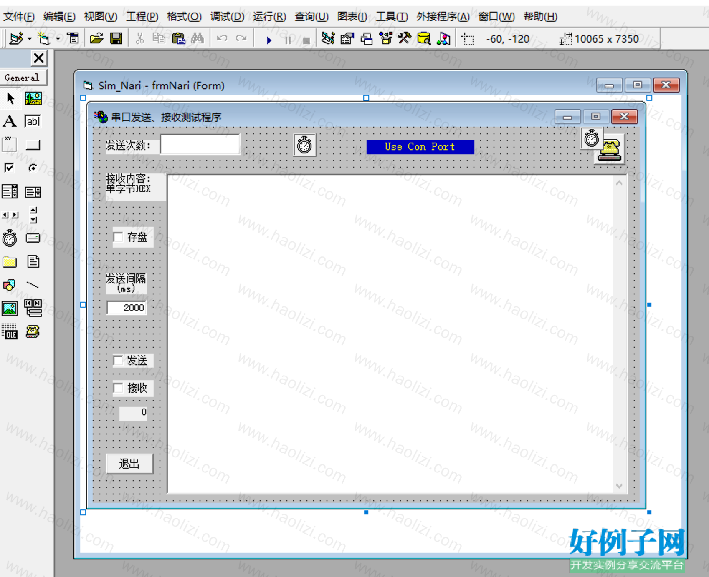Open the Project Explorer window icon
The height and width of the screenshot is (577, 709).
pos(328,39)
